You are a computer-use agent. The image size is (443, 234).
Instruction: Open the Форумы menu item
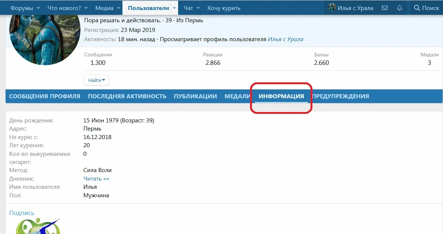(x=22, y=8)
